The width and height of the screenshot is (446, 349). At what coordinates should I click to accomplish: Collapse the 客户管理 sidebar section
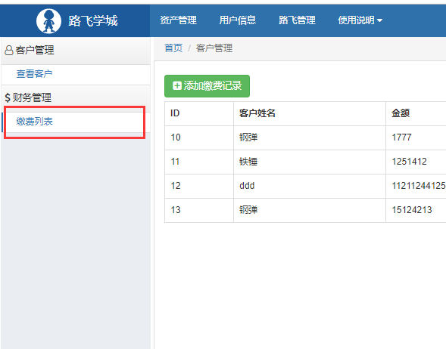pyautogui.click(x=76, y=51)
